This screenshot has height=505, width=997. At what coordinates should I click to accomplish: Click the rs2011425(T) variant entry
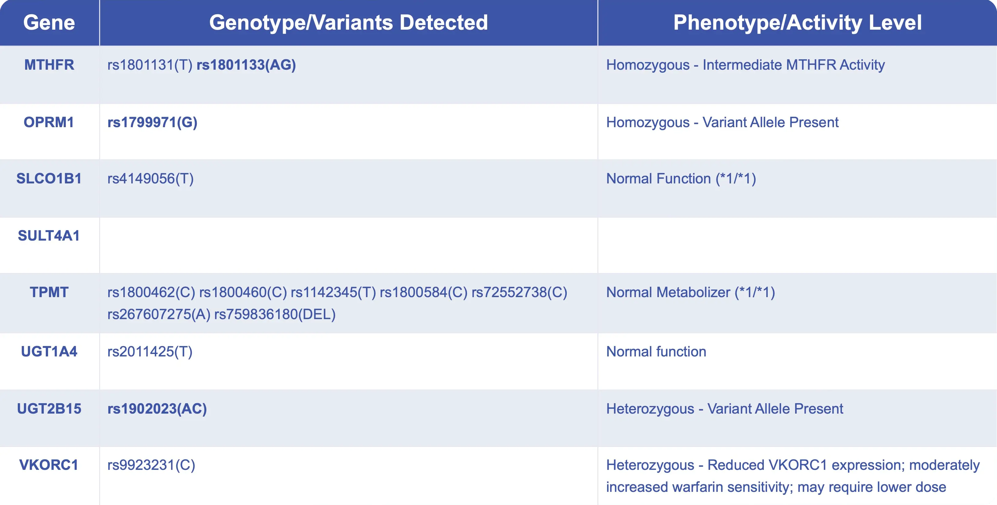(150, 352)
